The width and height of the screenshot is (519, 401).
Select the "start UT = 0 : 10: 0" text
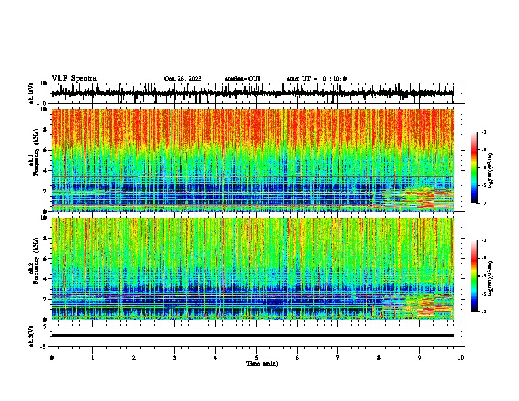317,79
